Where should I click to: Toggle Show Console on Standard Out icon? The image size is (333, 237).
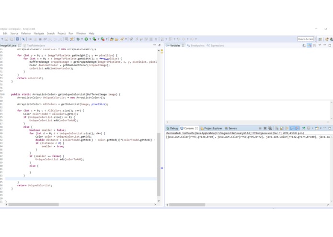click(292, 128)
